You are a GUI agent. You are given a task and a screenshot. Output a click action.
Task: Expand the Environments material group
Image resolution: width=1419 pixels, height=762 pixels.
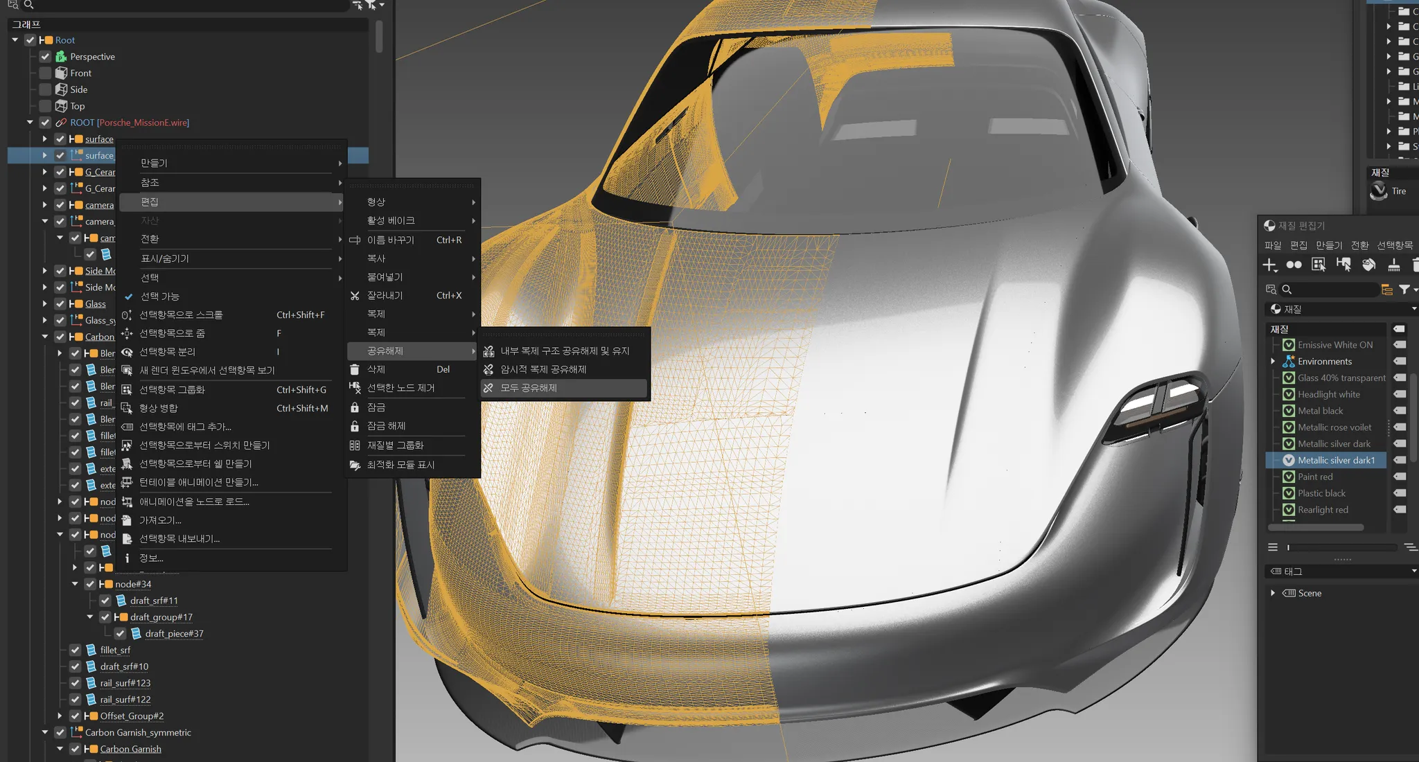pyautogui.click(x=1273, y=361)
